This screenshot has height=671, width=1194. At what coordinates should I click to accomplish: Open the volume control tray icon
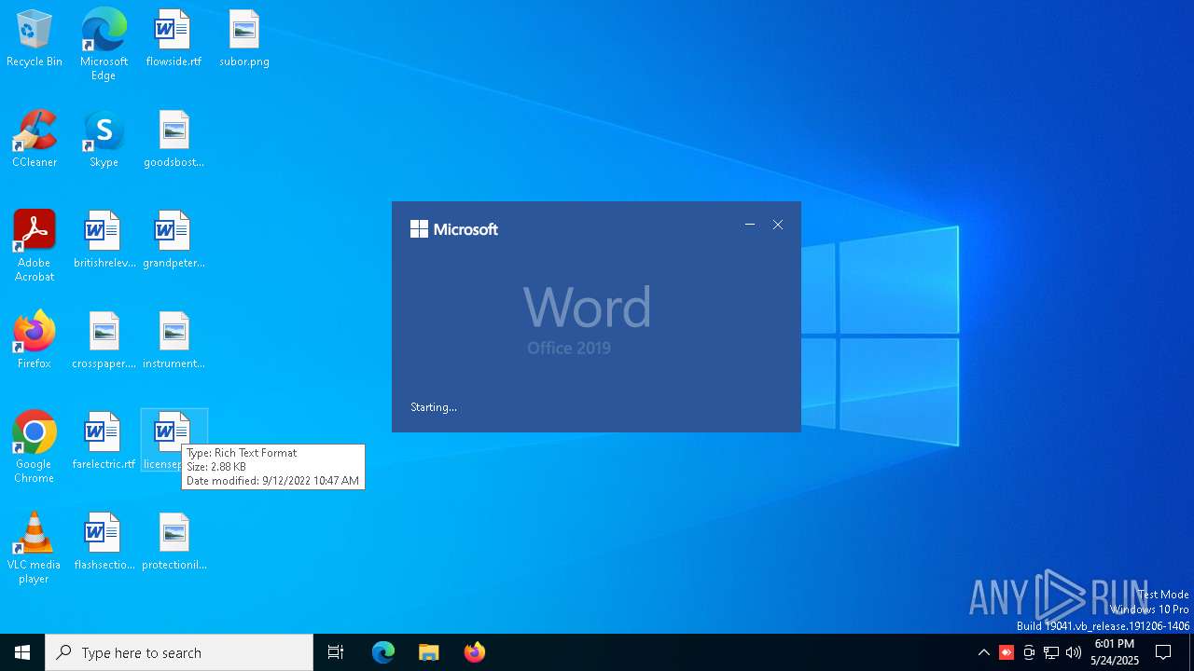1074,652
